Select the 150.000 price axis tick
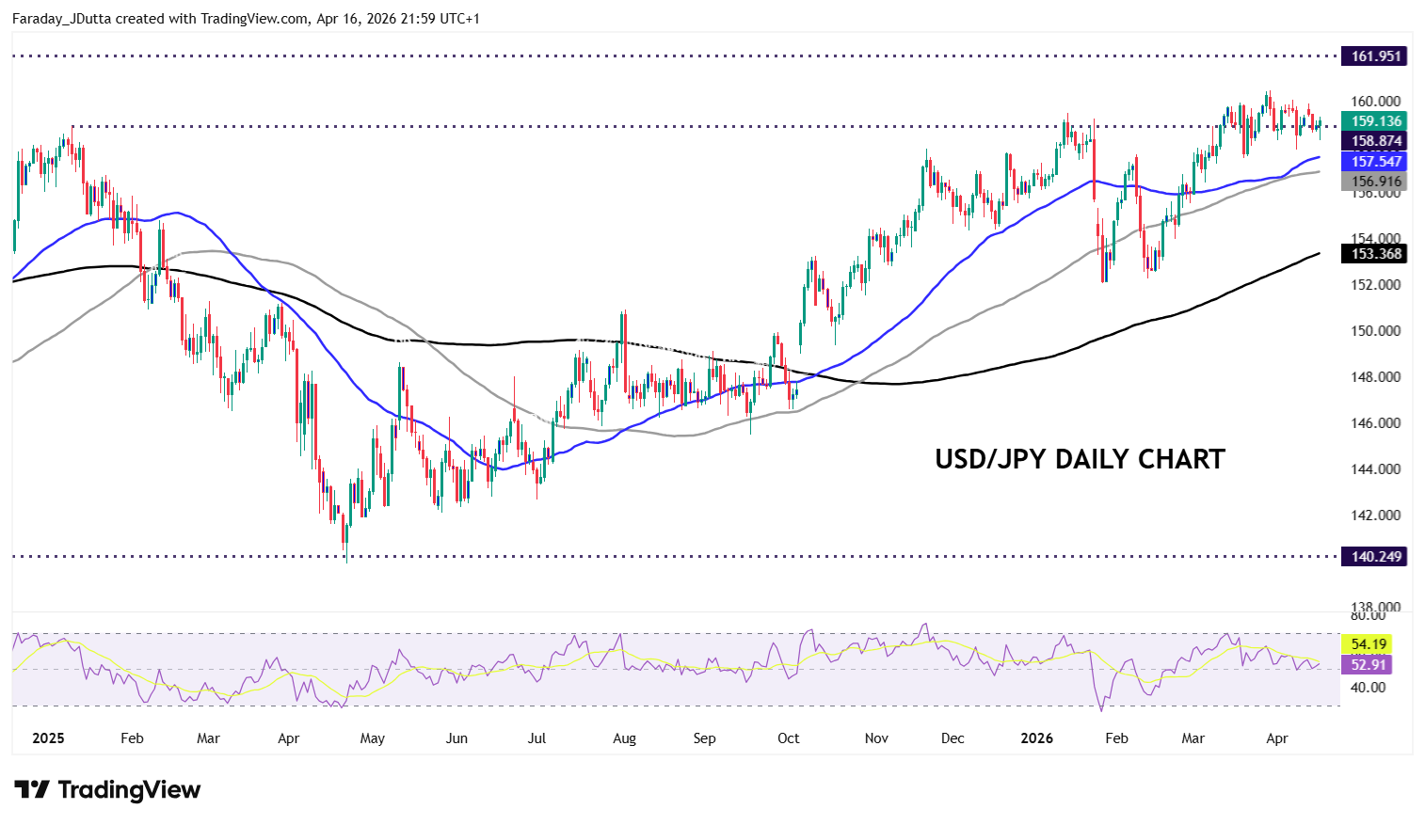1425x825 pixels. coord(1375,331)
